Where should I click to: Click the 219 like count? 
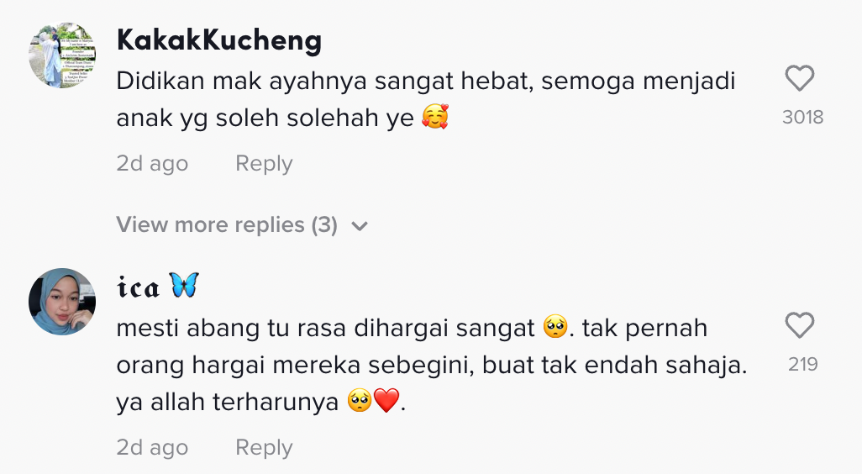(802, 364)
